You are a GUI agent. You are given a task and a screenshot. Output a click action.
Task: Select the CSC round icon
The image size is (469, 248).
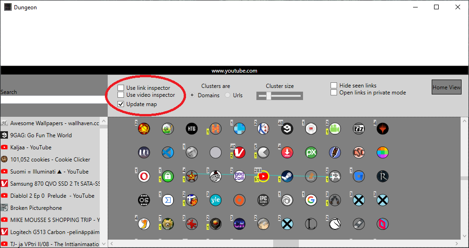pos(359,153)
